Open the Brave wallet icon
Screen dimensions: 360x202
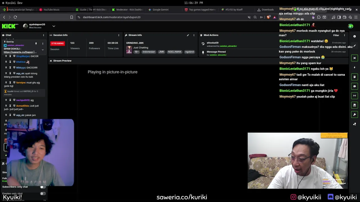(x=345, y=17)
